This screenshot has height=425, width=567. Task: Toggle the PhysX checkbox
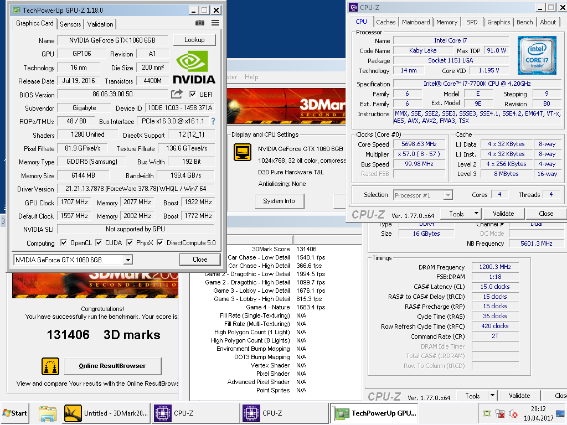coord(130,242)
